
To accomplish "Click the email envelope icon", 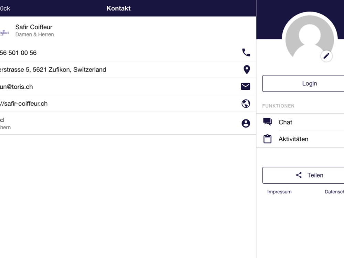I will (246, 86).
